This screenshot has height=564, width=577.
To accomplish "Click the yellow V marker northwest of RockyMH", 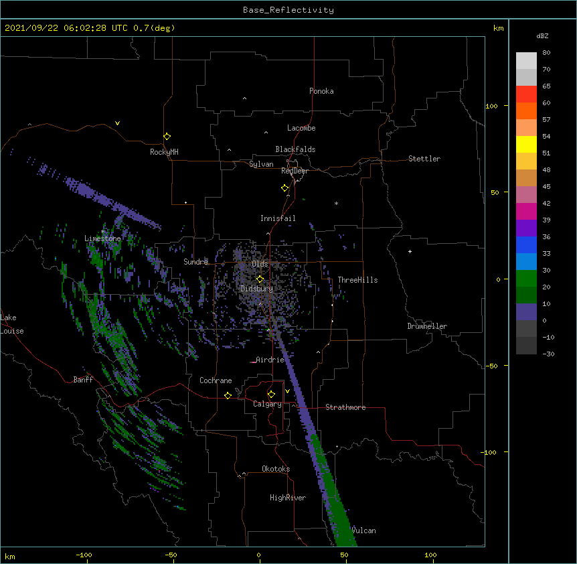I will point(117,123).
